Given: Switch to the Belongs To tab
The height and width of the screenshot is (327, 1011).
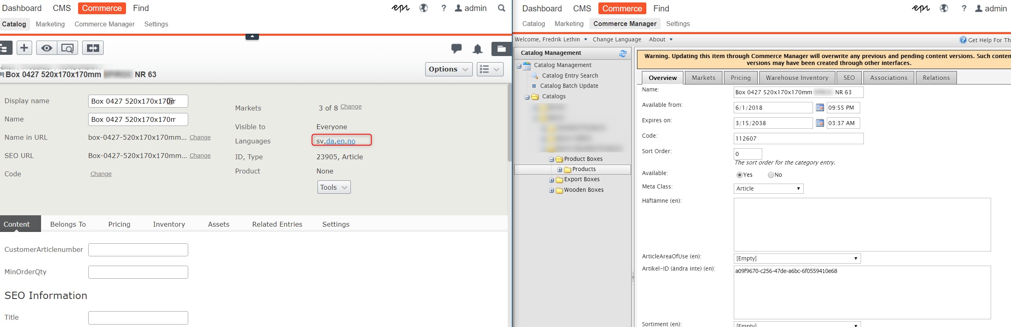Looking at the screenshot, I should click(68, 224).
